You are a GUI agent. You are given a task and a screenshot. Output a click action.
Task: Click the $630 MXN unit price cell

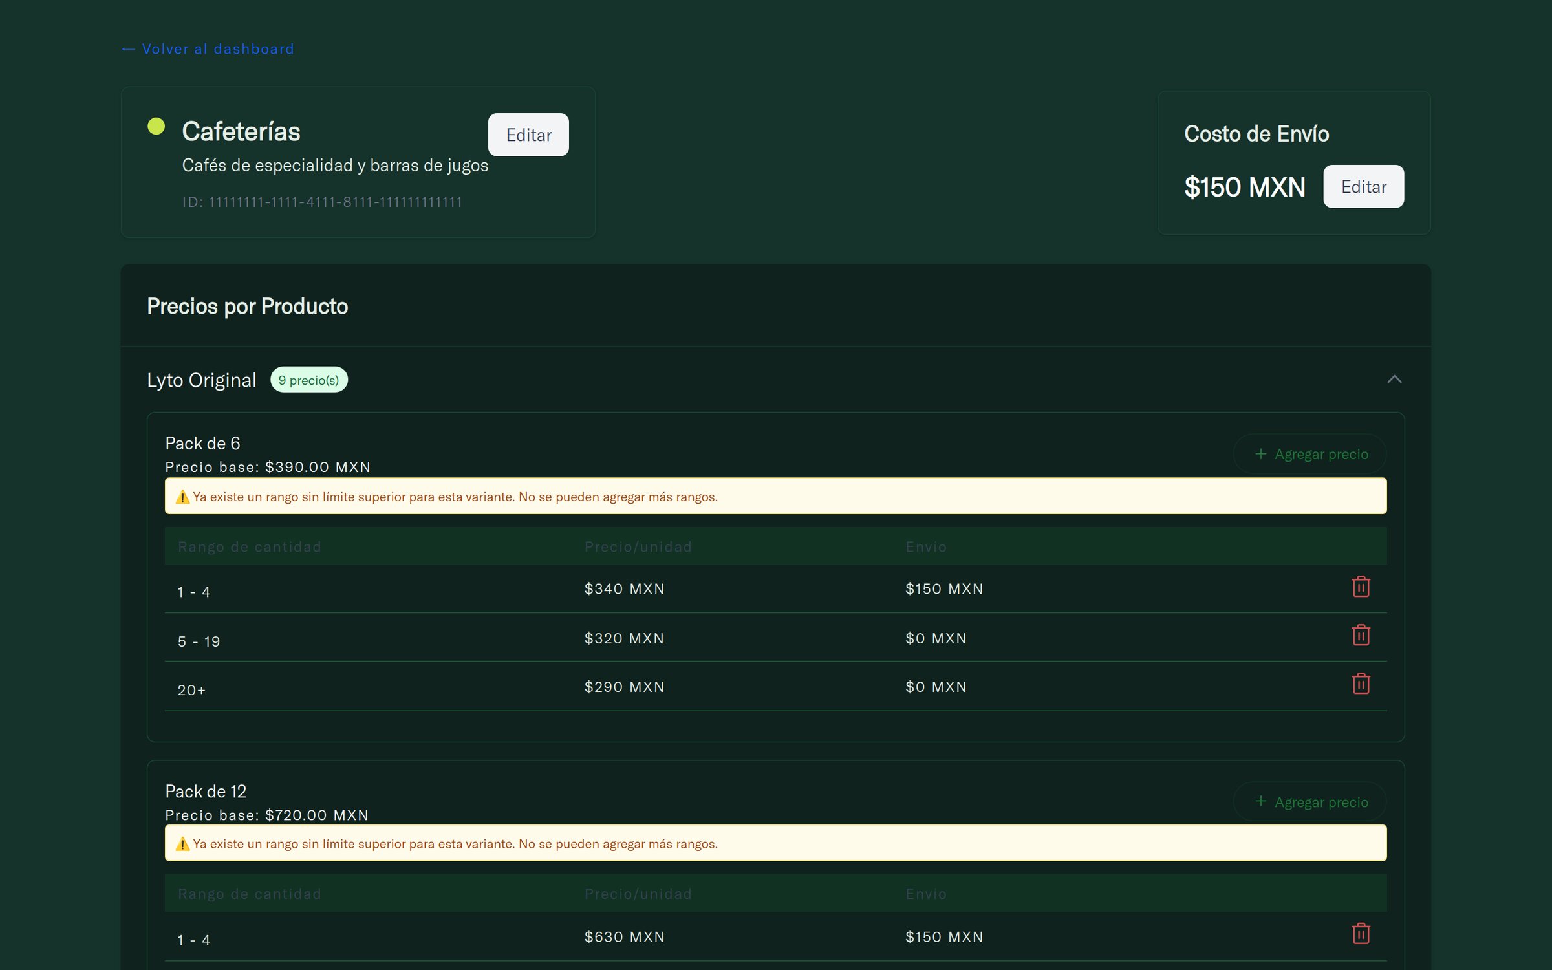point(624,936)
